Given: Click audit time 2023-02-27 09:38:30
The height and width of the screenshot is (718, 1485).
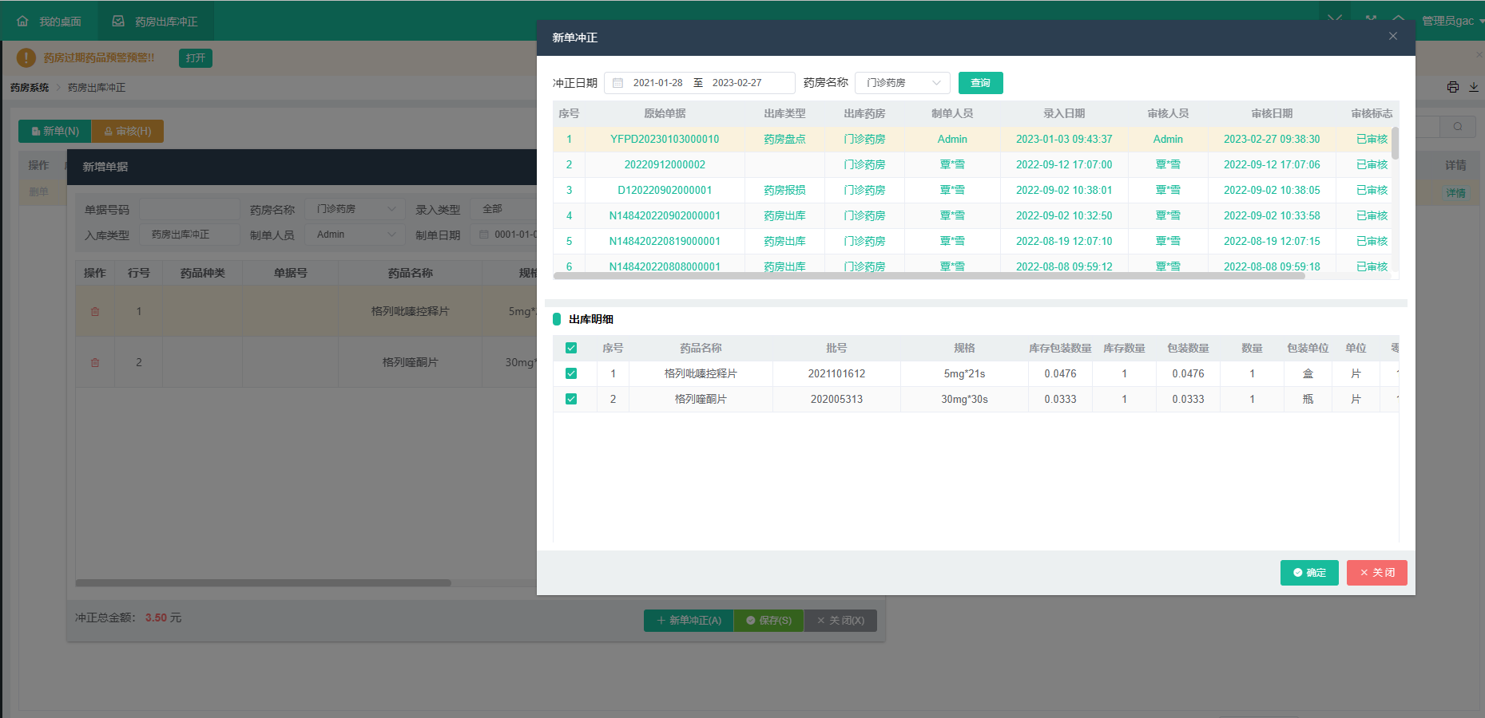Looking at the screenshot, I should click(x=1272, y=139).
